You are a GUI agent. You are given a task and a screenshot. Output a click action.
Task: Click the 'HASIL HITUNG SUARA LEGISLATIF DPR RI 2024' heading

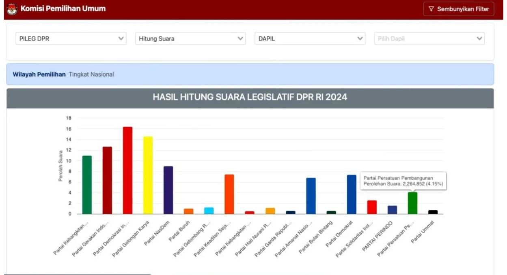[x=250, y=97]
